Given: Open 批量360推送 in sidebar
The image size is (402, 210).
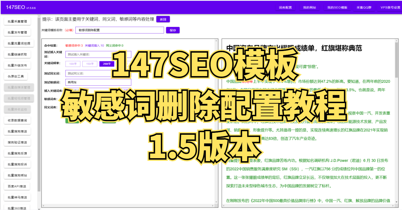Looking at the screenshot, I should (x=17, y=208).
